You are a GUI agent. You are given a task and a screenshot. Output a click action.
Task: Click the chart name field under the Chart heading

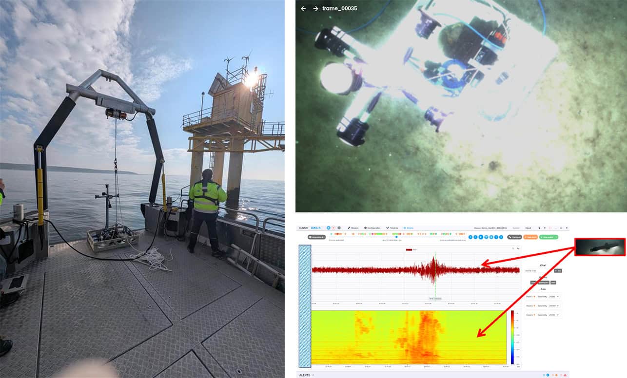[x=539, y=270]
